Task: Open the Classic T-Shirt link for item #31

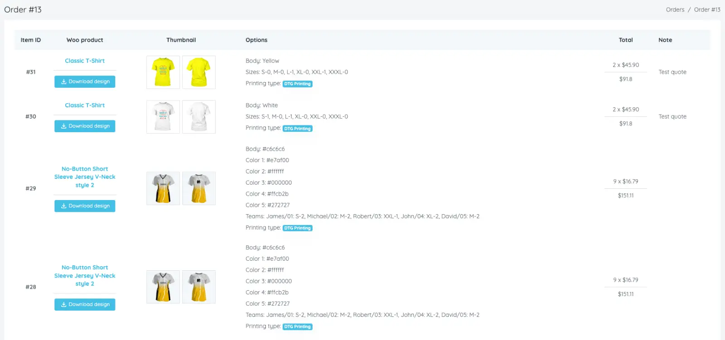Action: (x=85, y=61)
